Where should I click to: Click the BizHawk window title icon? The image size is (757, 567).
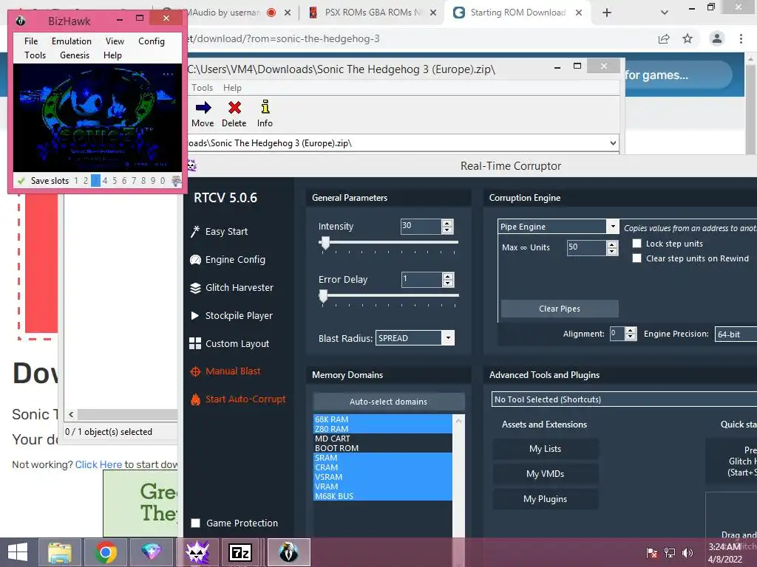[x=20, y=21]
